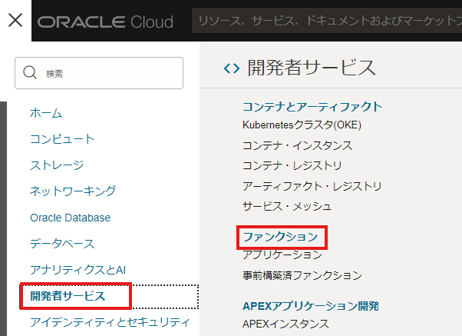Select 開発者サービス in the navigation menu

click(x=68, y=296)
